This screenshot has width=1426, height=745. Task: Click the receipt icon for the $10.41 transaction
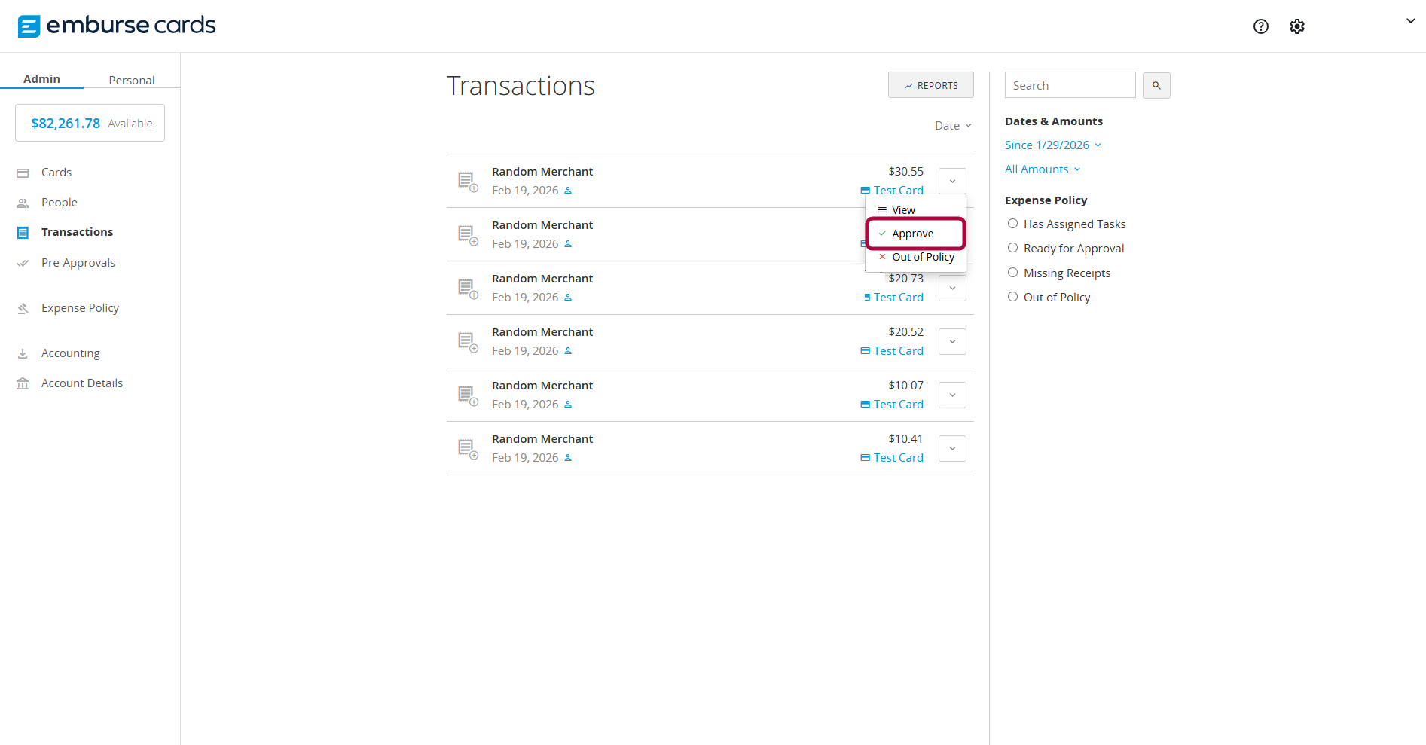click(468, 449)
